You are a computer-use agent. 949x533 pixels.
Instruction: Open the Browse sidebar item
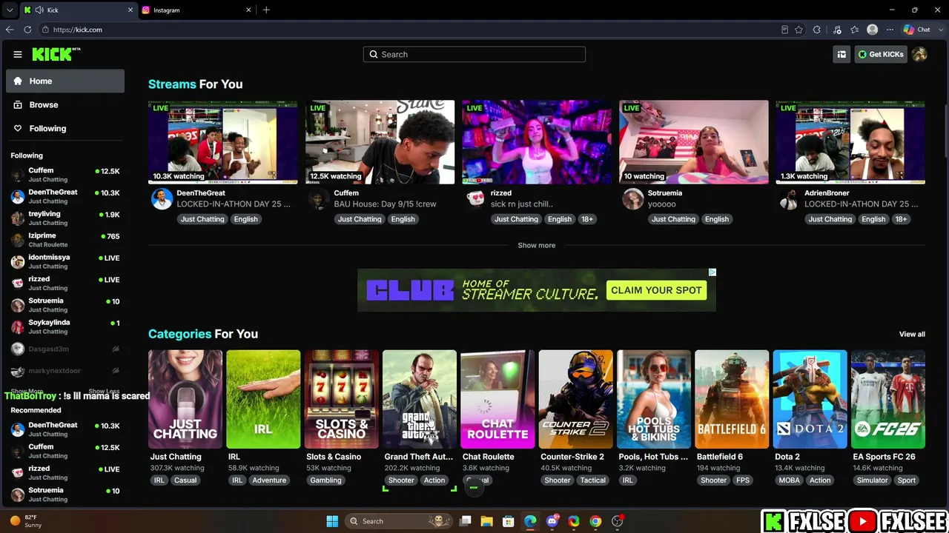(x=65, y=104)
